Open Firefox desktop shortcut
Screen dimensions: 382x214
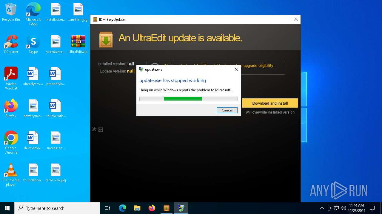pyautogui.click(x=11, y=109)
